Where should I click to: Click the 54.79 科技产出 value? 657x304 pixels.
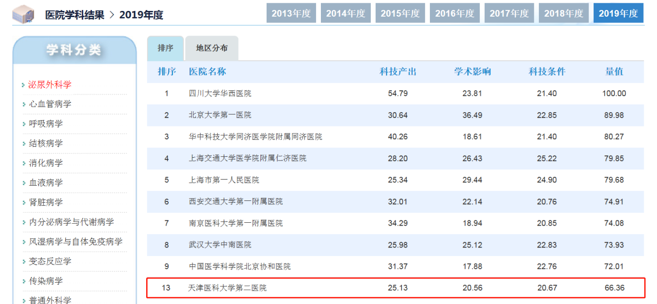(398, 94)
